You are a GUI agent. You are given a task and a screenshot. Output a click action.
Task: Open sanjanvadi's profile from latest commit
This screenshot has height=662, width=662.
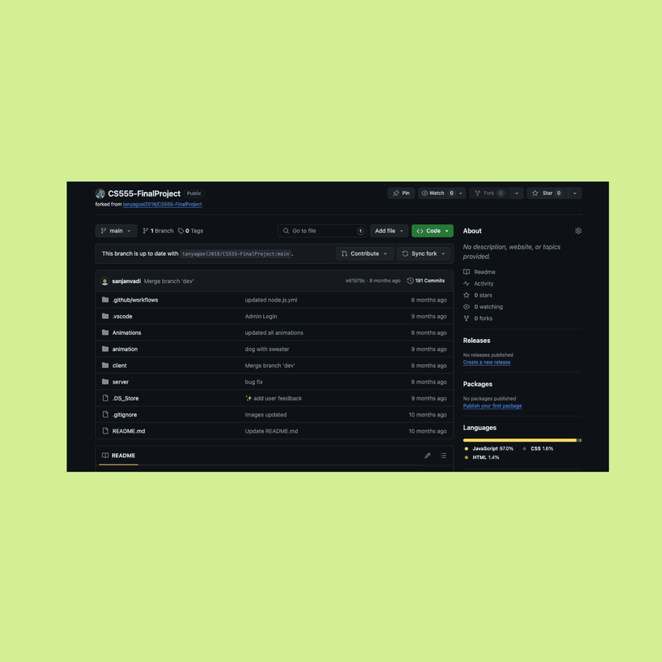pyautogui.click(x=126, y=281)
